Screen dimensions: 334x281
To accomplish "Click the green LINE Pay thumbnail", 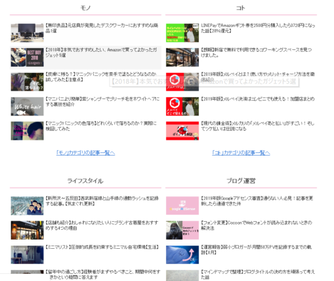I will click(x=182, y=33).
